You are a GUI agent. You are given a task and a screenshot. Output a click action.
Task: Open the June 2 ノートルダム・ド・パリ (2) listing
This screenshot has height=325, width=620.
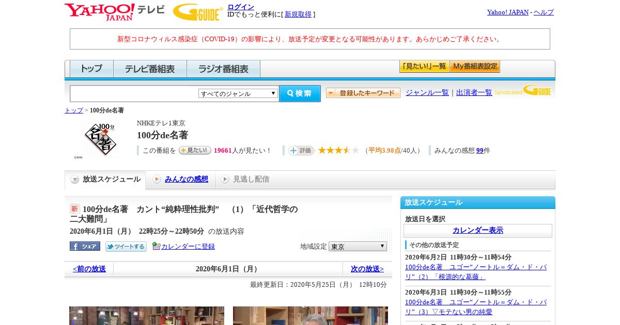pyautogui.click(x=476, y=272)
